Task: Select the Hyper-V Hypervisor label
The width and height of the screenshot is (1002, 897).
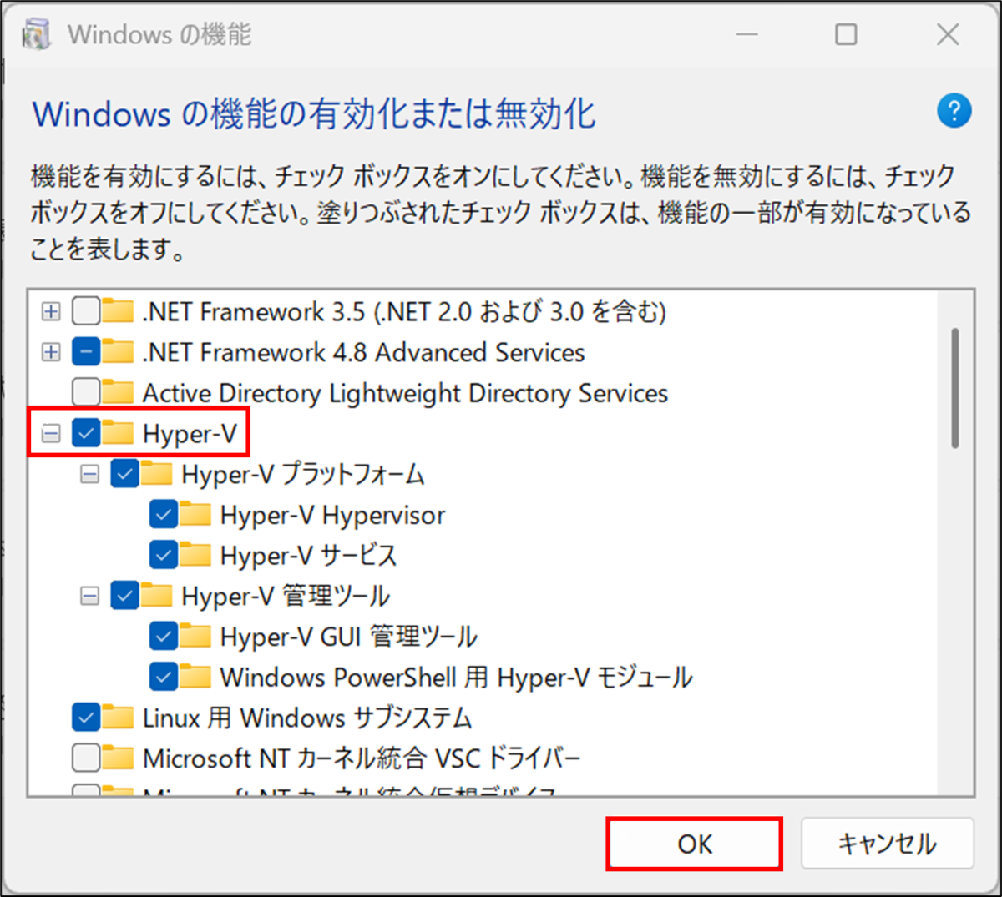Action: 332,515
